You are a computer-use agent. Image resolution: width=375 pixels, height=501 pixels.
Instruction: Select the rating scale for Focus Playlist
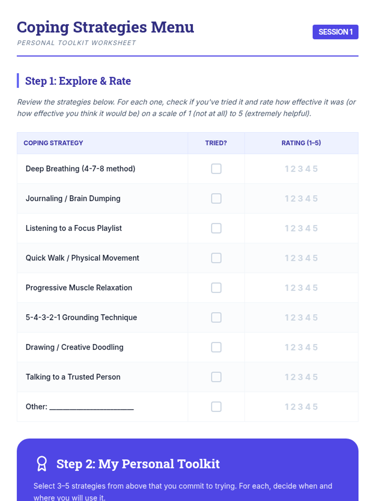[x=301, y=229]
